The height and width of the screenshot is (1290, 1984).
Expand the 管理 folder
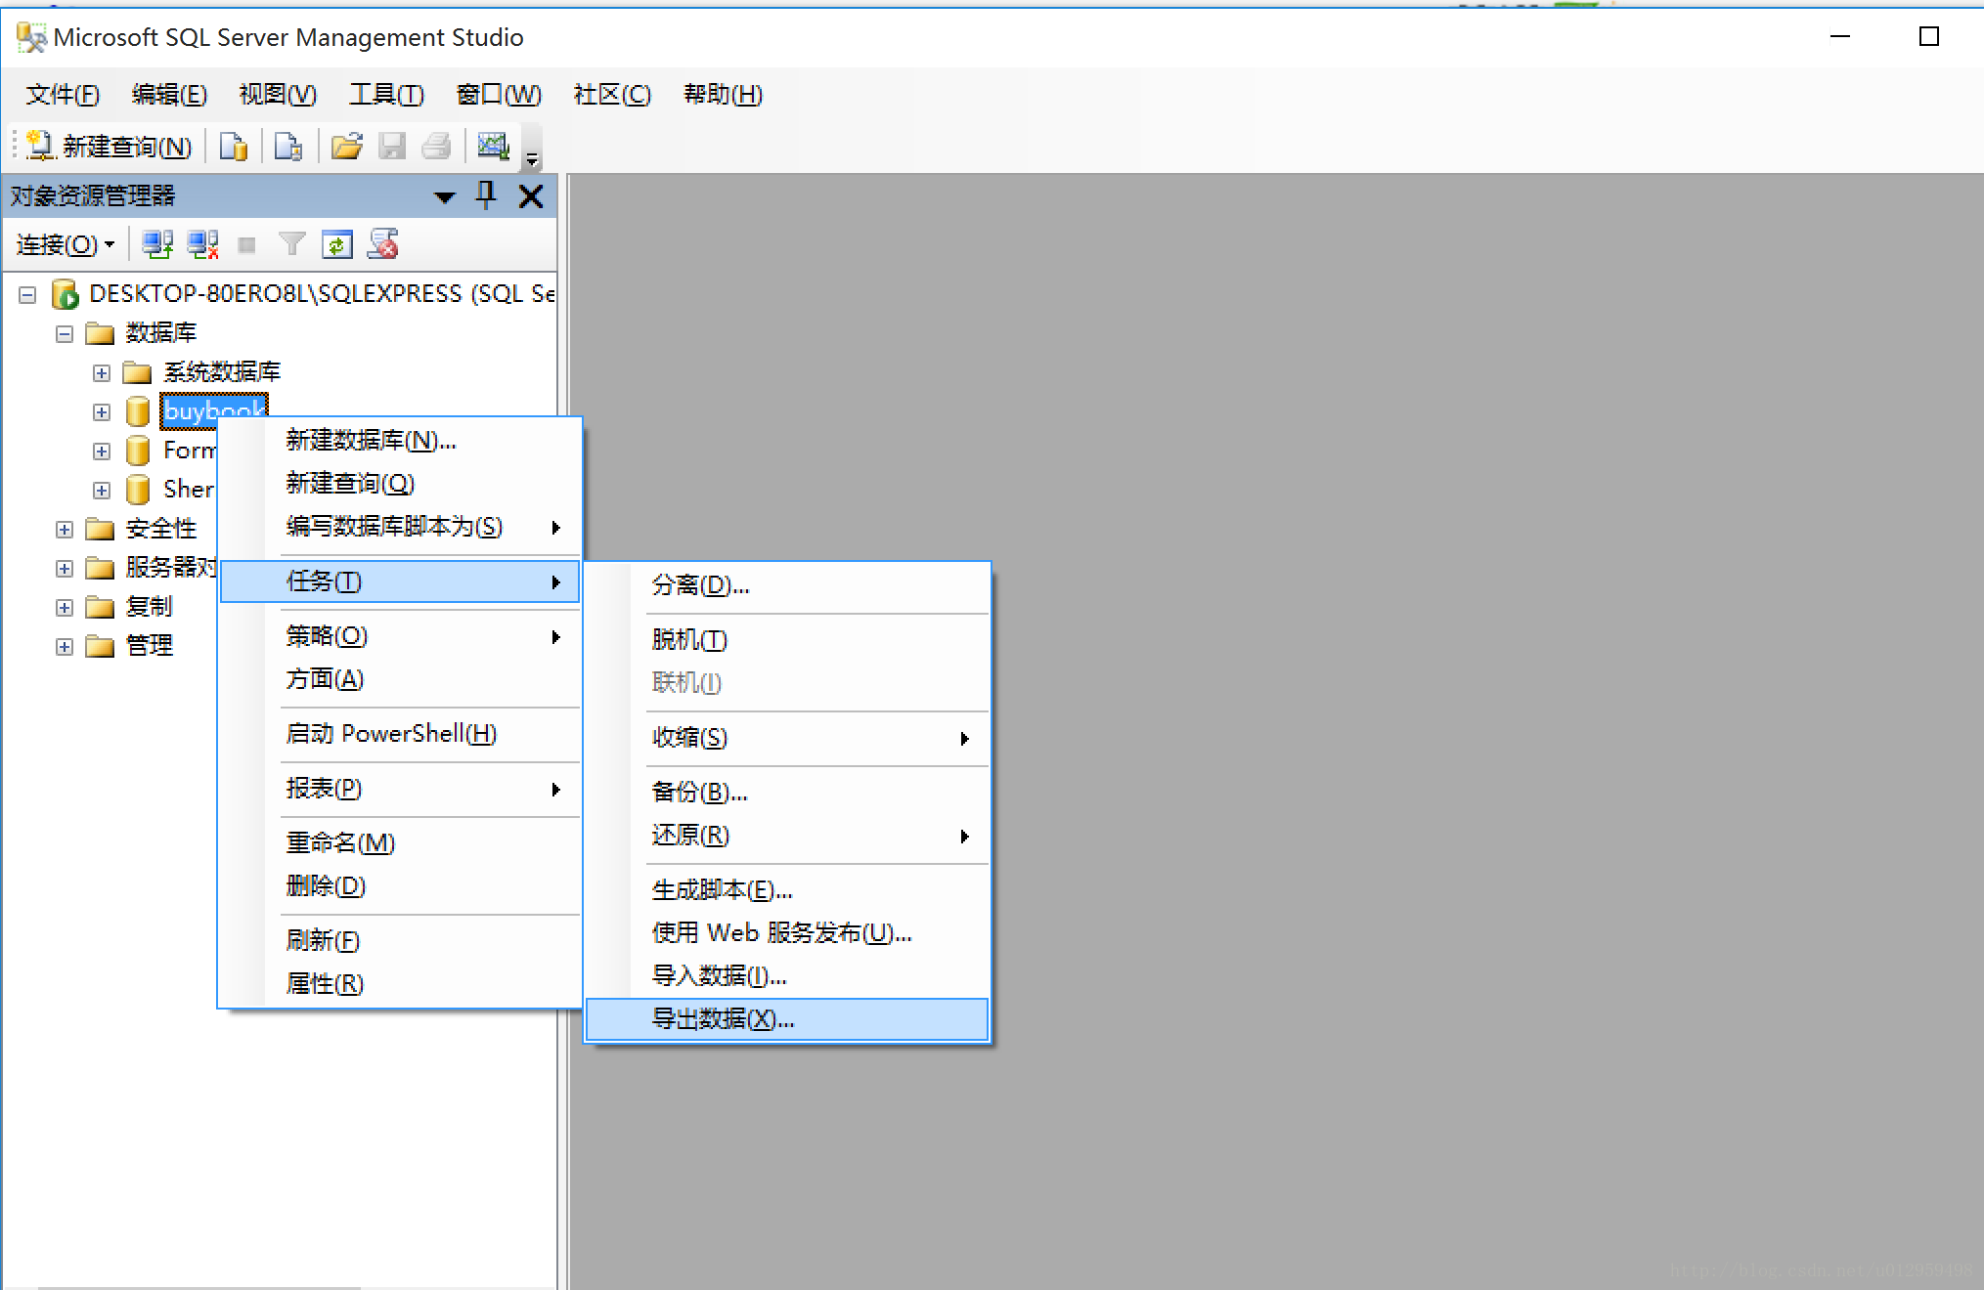[65, 647]
